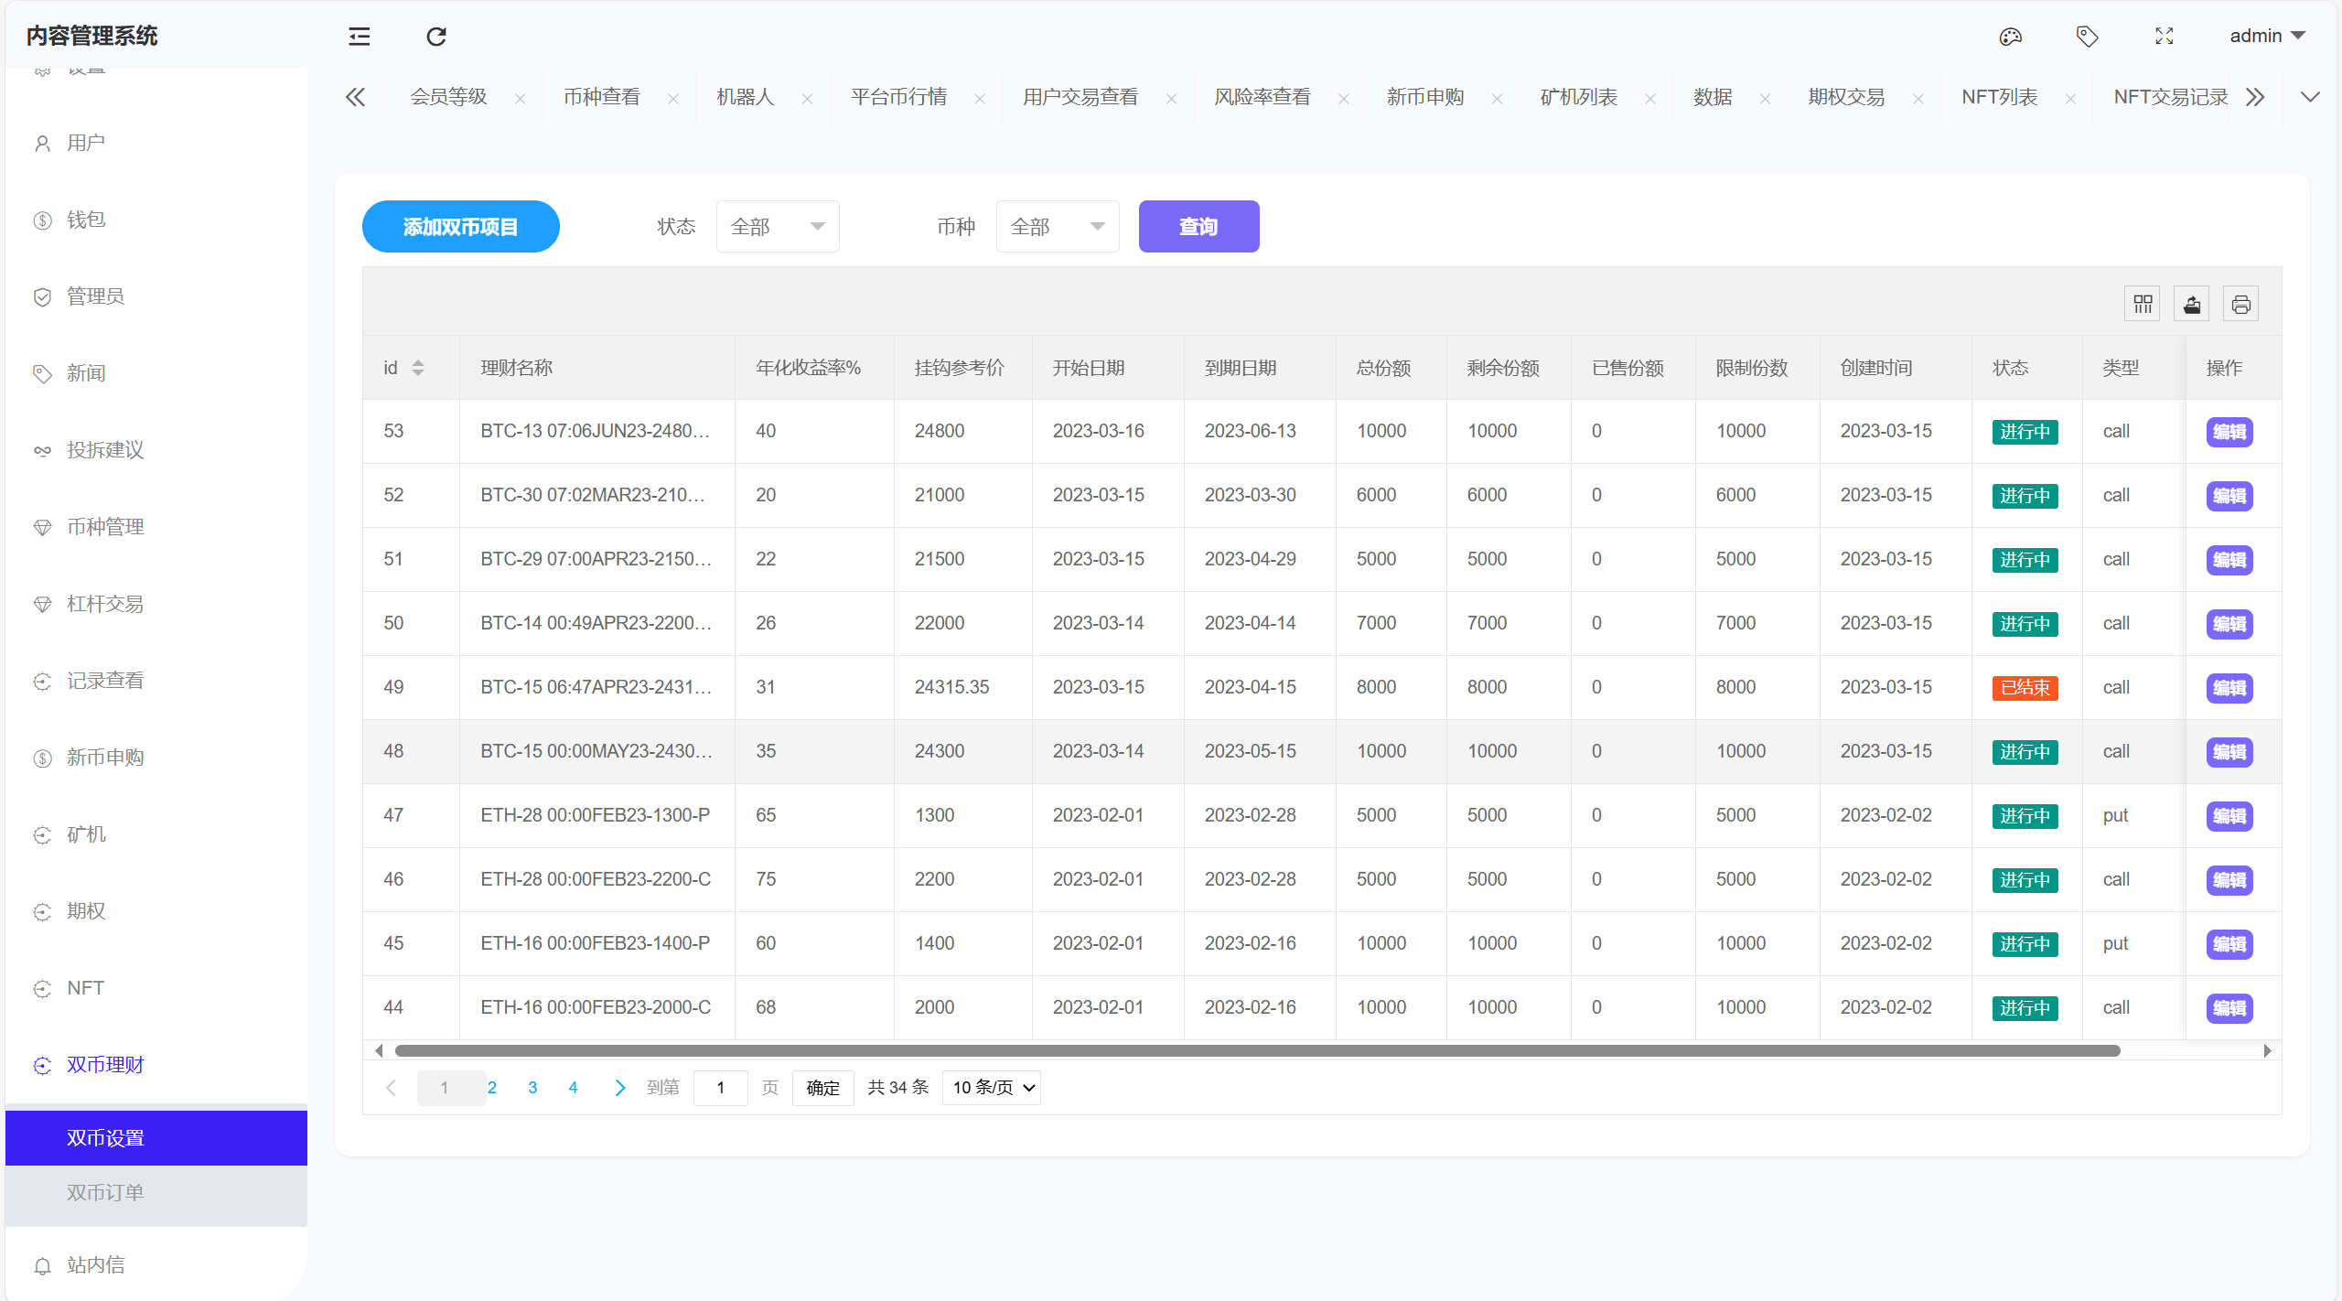Click the table print icon
This screenshot has height=1301, width=2342.
(2240, 305)
